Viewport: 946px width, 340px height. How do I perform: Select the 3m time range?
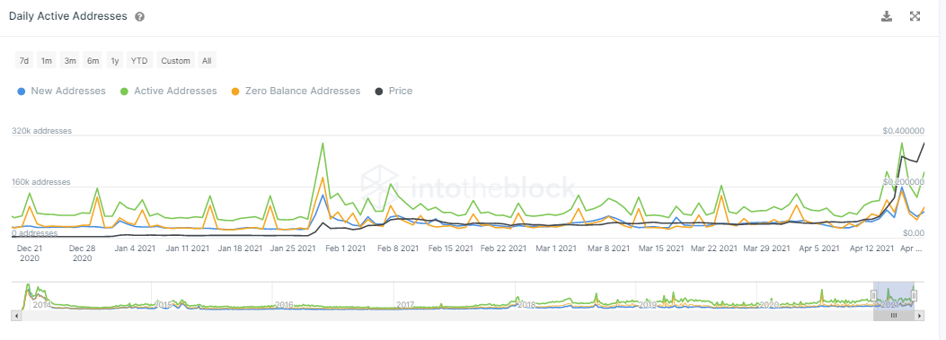[x=70, y=60]
